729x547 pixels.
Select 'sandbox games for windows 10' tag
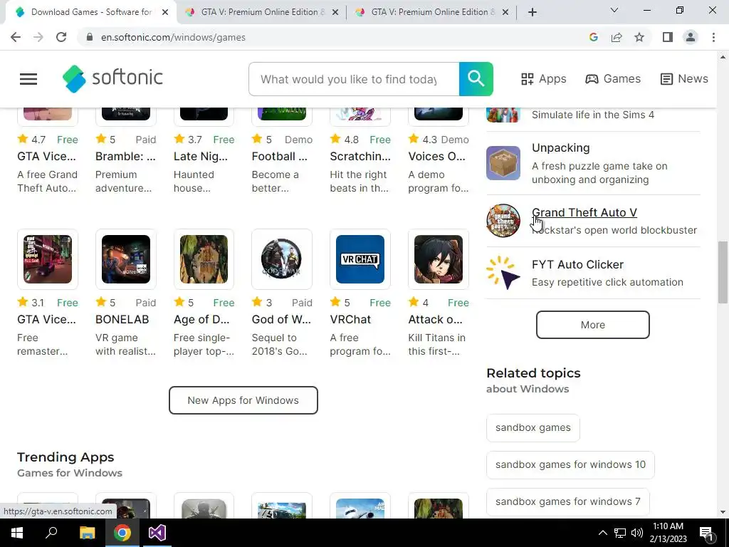(570, 464)
